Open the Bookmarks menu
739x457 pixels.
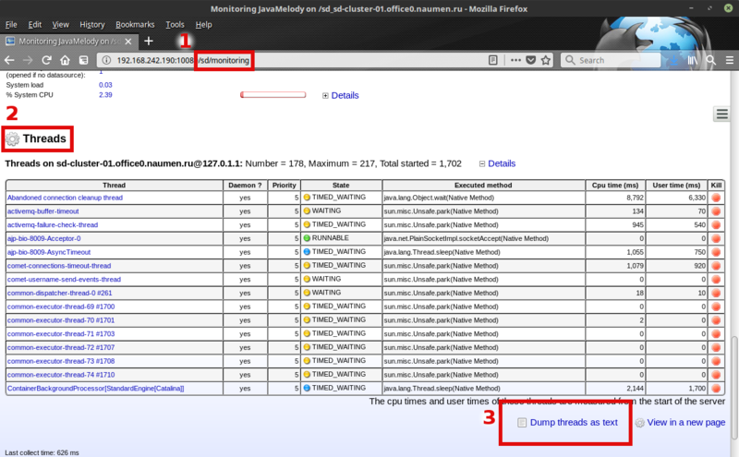point(135,24)
